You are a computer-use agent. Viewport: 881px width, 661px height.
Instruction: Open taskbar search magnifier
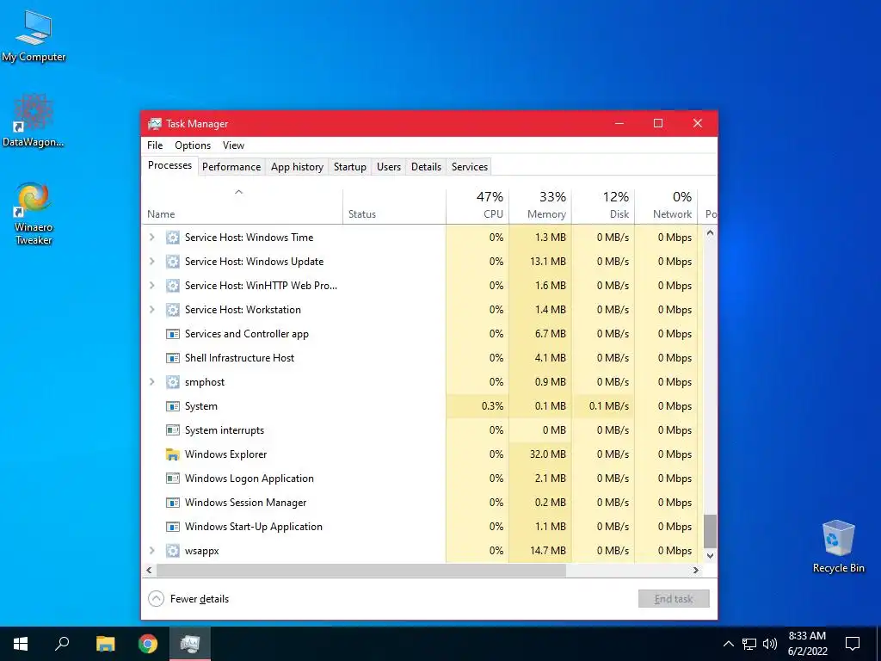coord(62,644)
